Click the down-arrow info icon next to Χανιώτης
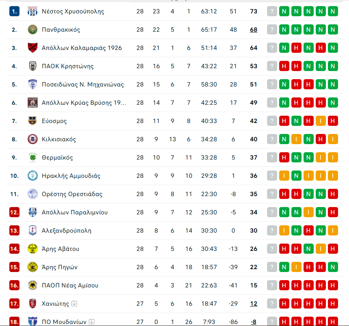Image resolution: width=349 pixels, height=326 pixels. click(x=74, y=304)
